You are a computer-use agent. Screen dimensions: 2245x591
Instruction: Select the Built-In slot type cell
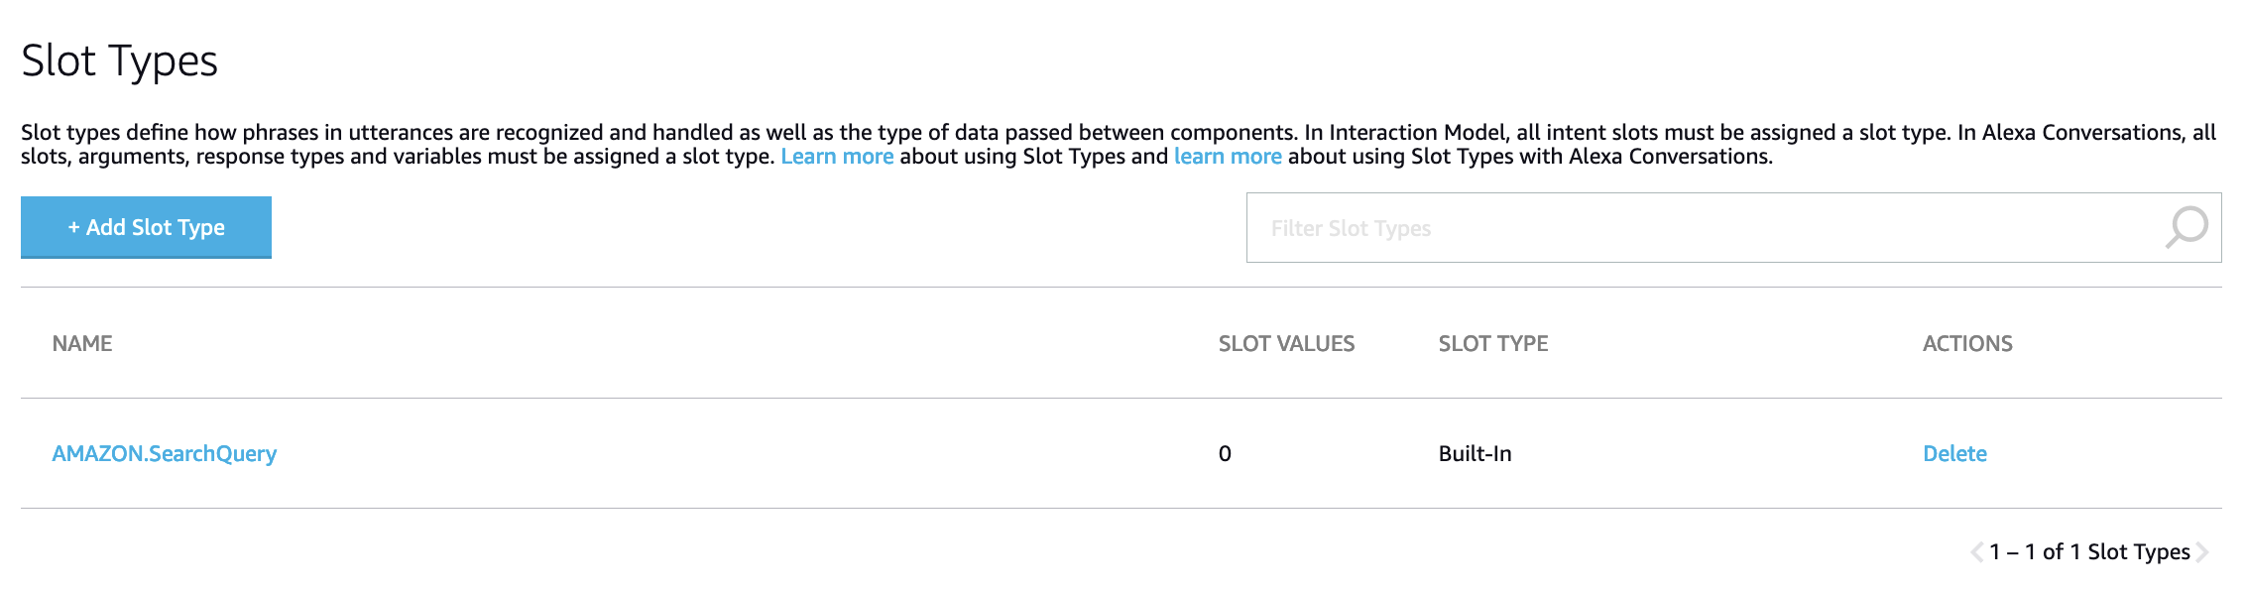(x=1476, y=453)
